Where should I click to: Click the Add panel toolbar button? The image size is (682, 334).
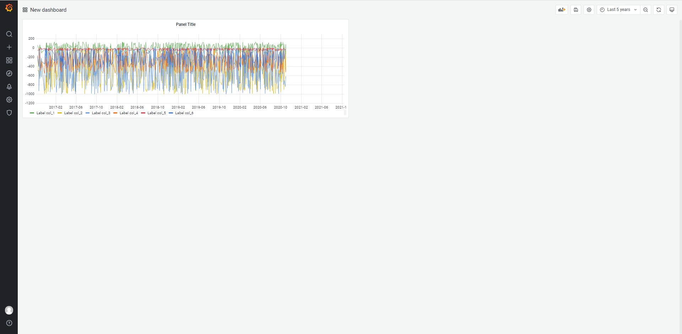pos(562,10)
